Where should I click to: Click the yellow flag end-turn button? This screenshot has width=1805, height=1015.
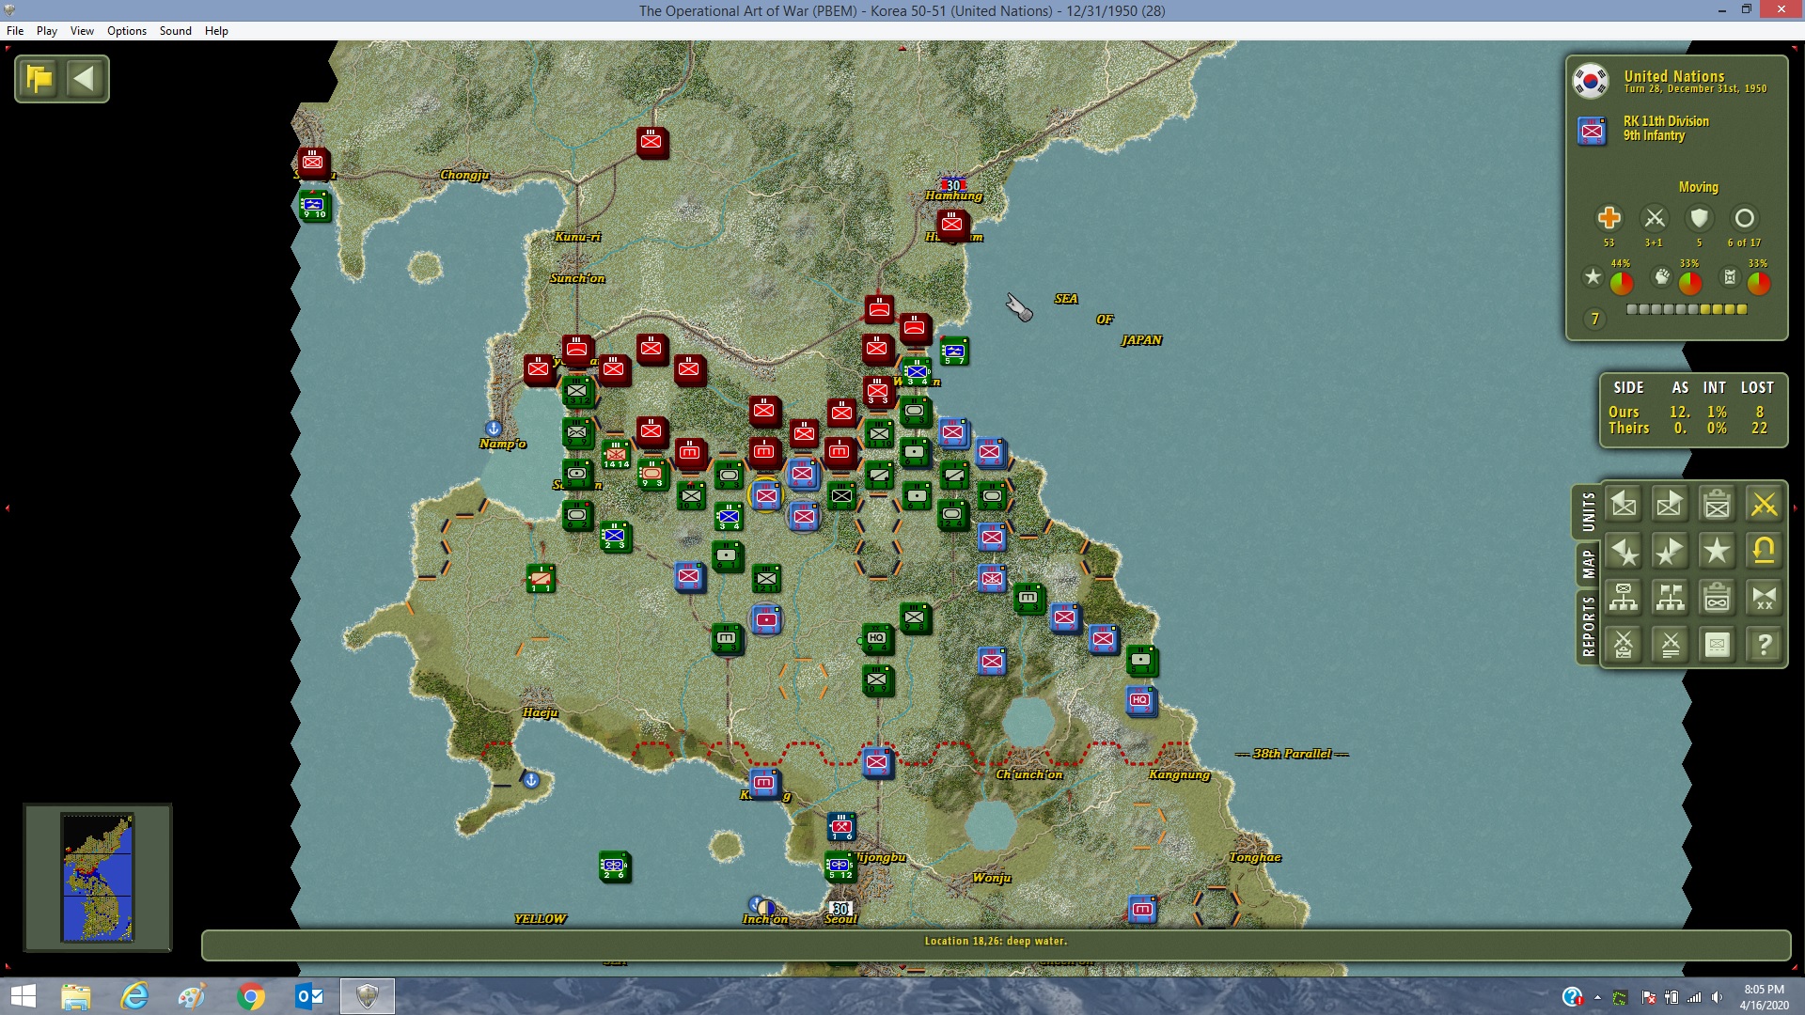tap(39, 79)
